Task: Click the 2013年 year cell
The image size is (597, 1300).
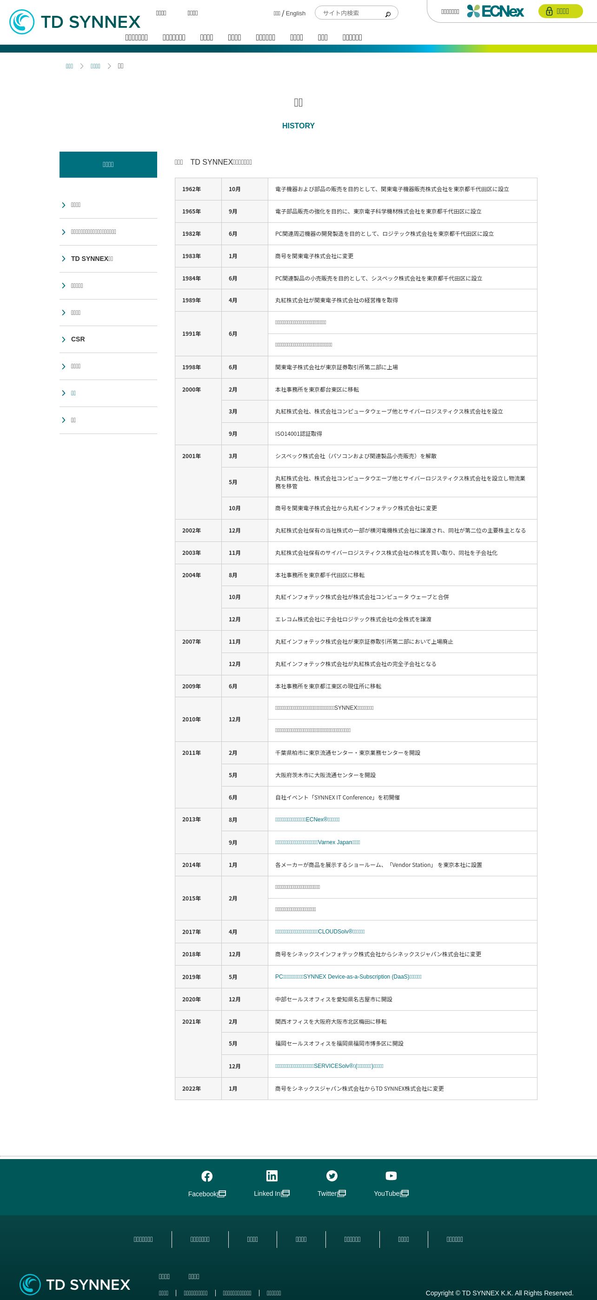Action: point(198,831)
